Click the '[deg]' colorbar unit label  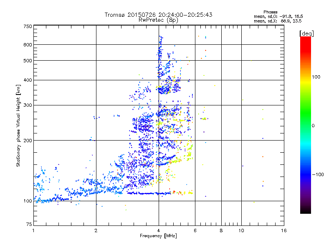pos(306,34)
